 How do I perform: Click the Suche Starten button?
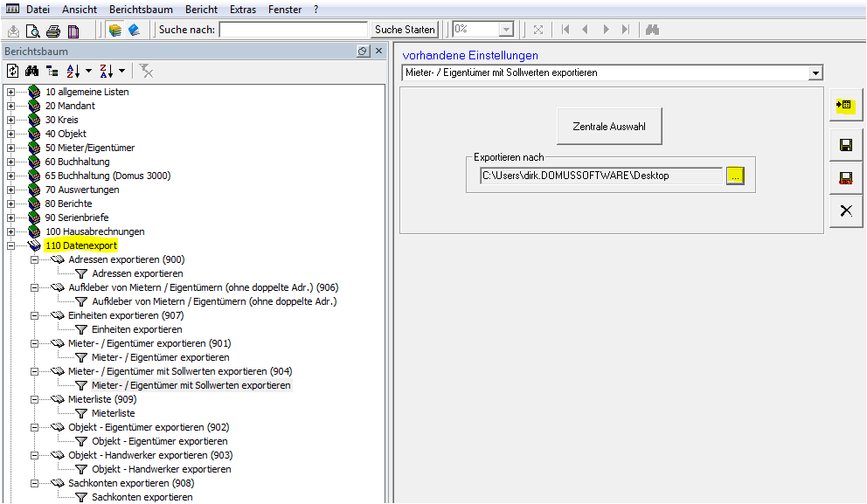(405, 30)
